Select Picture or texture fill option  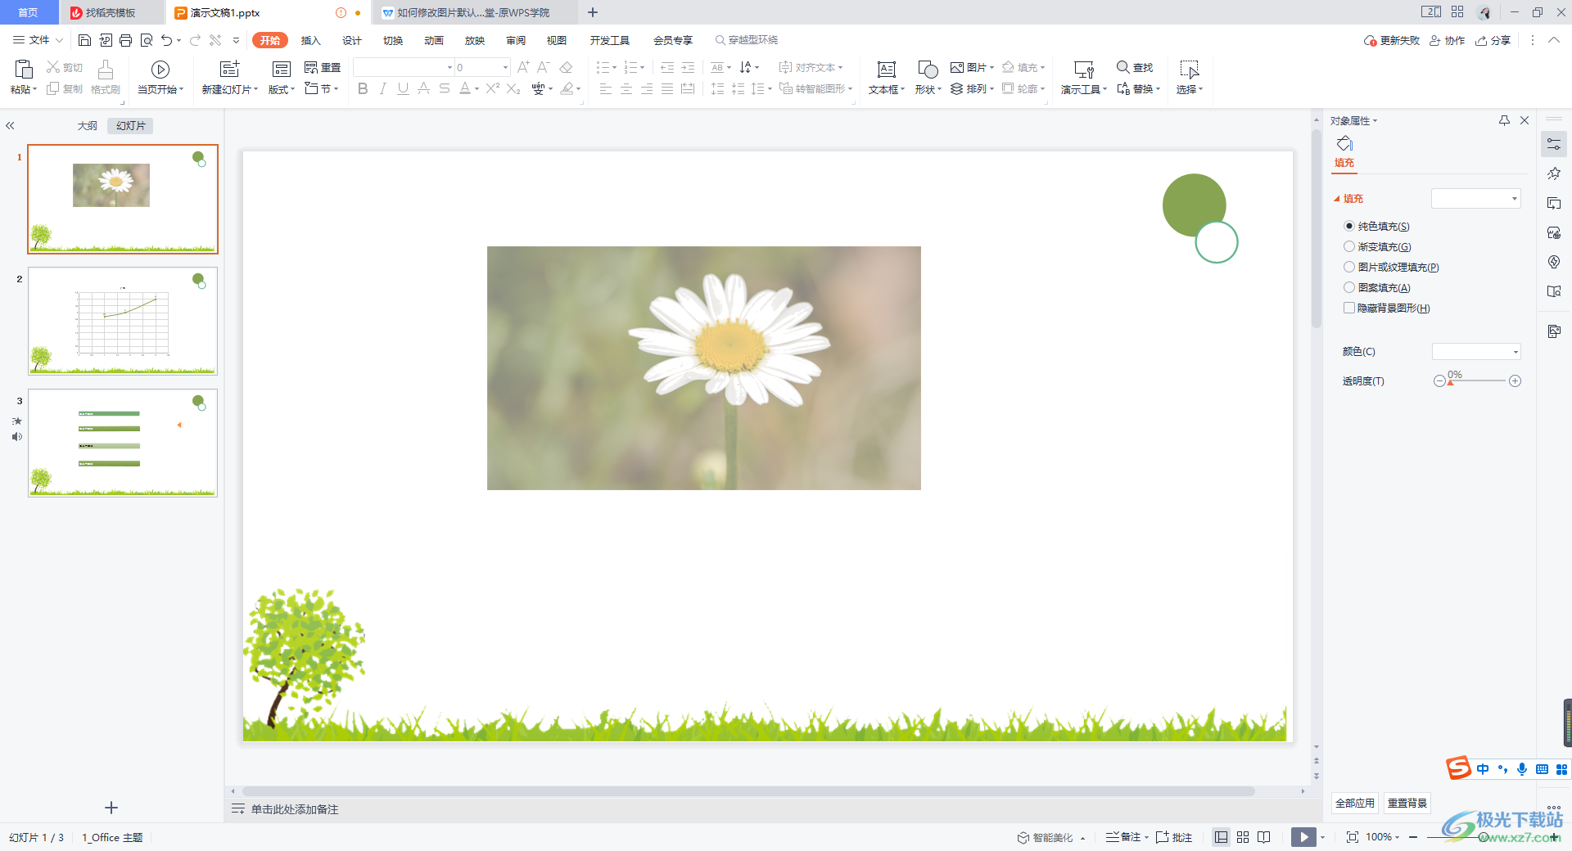(1349, 267)
